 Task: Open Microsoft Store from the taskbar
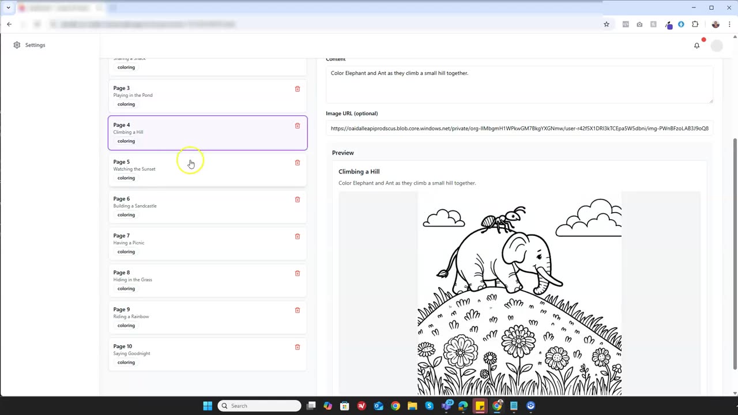tap(345, 406)
